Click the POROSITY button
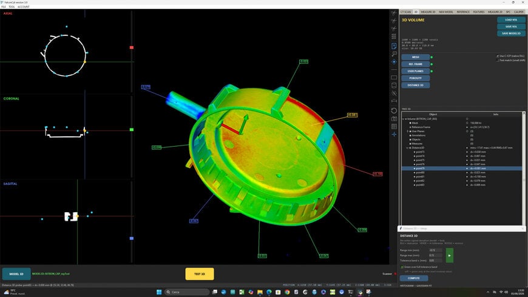Viewport: 528px width, 297px height. point(416,78)
